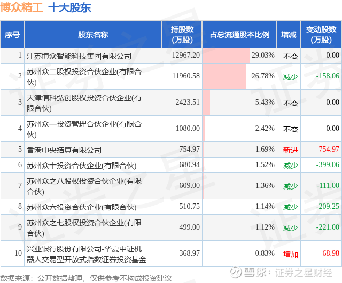Click shareholder 苏州众二股权投资合伙企业

(x=84, y=77)
